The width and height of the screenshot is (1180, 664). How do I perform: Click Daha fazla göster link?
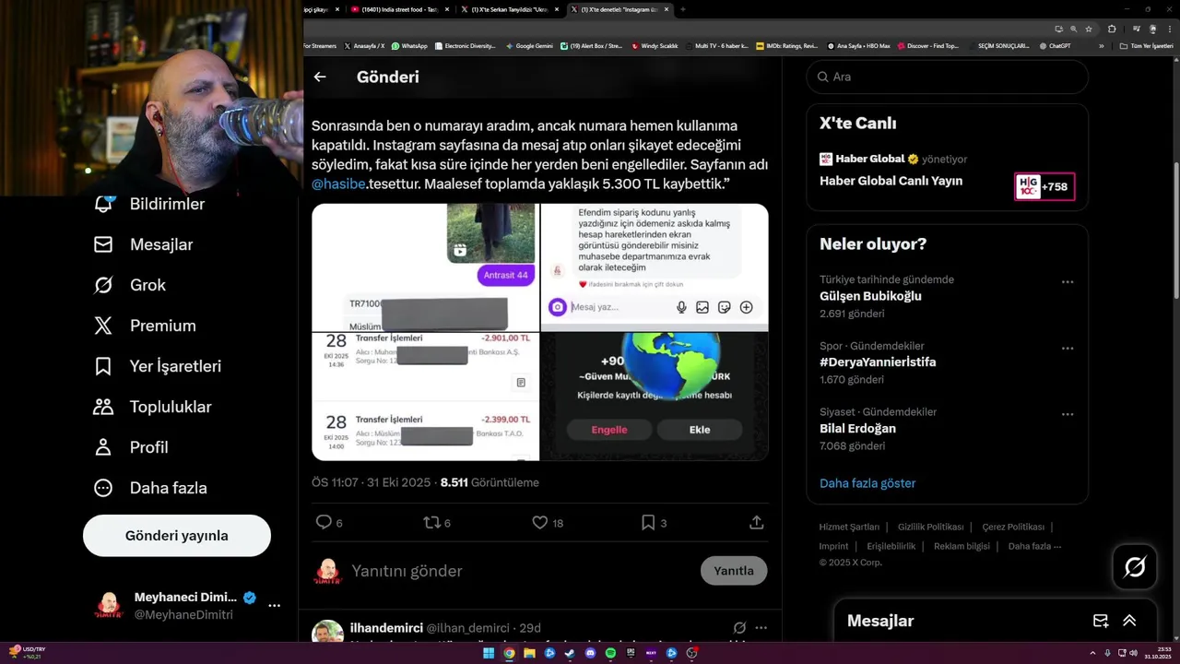(x=867, y=483)
